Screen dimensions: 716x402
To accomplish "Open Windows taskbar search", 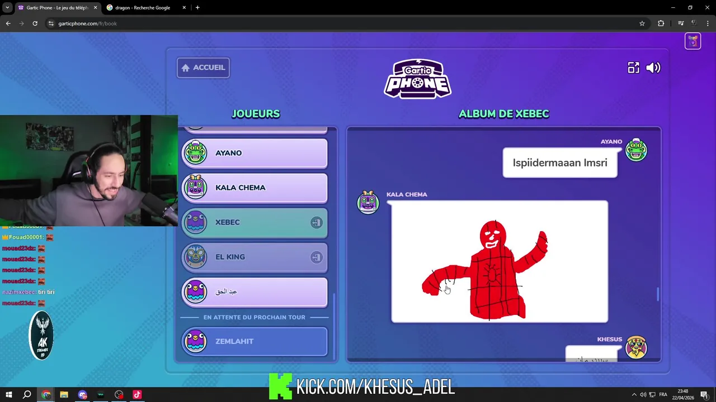I will coord(27,395).
